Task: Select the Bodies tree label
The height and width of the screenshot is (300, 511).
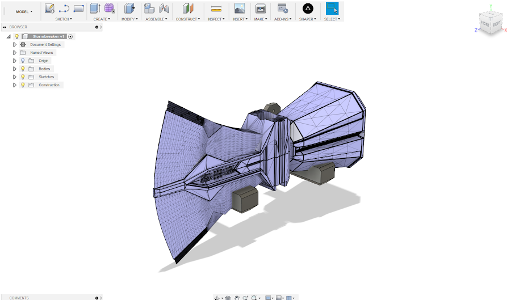Action: pyautogui.click(x=44, y=69)
